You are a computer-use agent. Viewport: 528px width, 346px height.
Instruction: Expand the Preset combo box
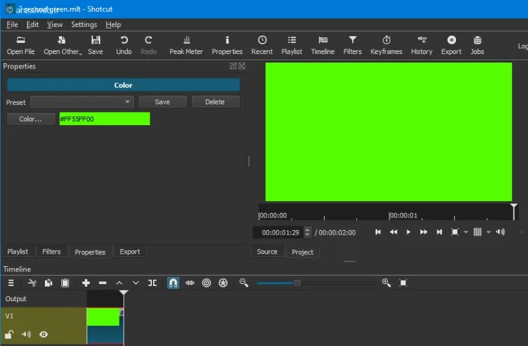pos(82,102)
